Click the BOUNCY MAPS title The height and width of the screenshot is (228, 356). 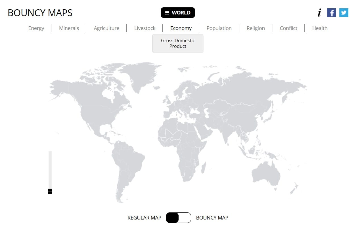tap(40, 13)
